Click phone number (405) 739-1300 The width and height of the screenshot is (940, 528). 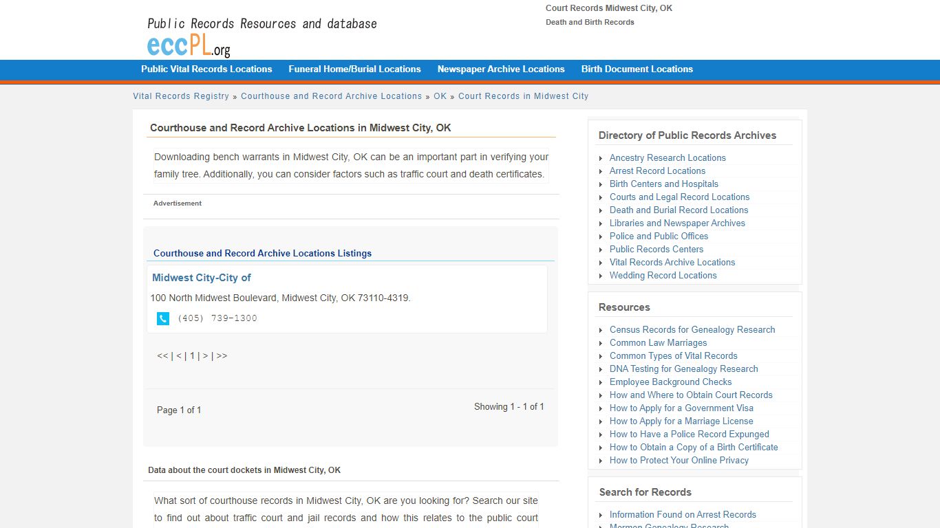tap(217, 318)
